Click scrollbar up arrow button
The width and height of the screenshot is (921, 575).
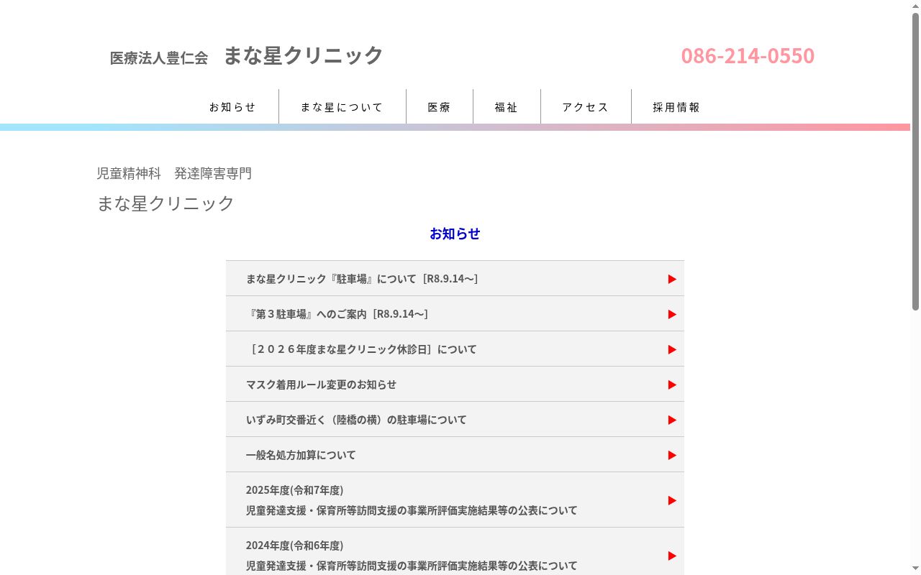[x=915, y=6]
